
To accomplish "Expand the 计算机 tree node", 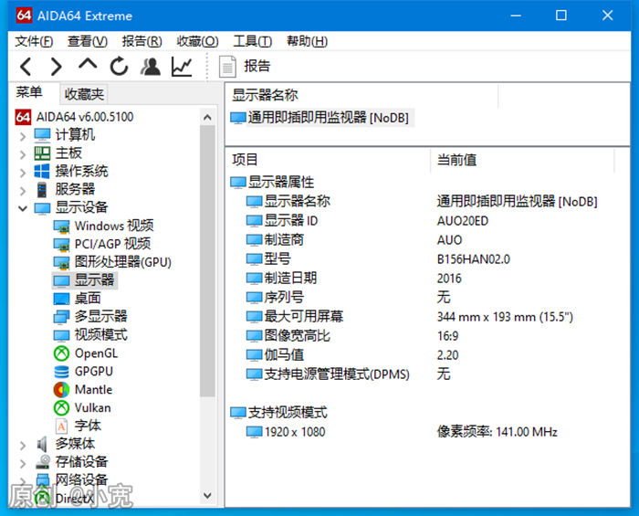I will pos(23,136).
